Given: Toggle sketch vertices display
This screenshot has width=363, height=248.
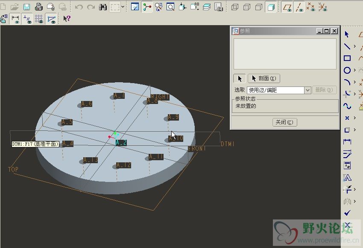Looking at the screenshot, I should tap(51, 19).
